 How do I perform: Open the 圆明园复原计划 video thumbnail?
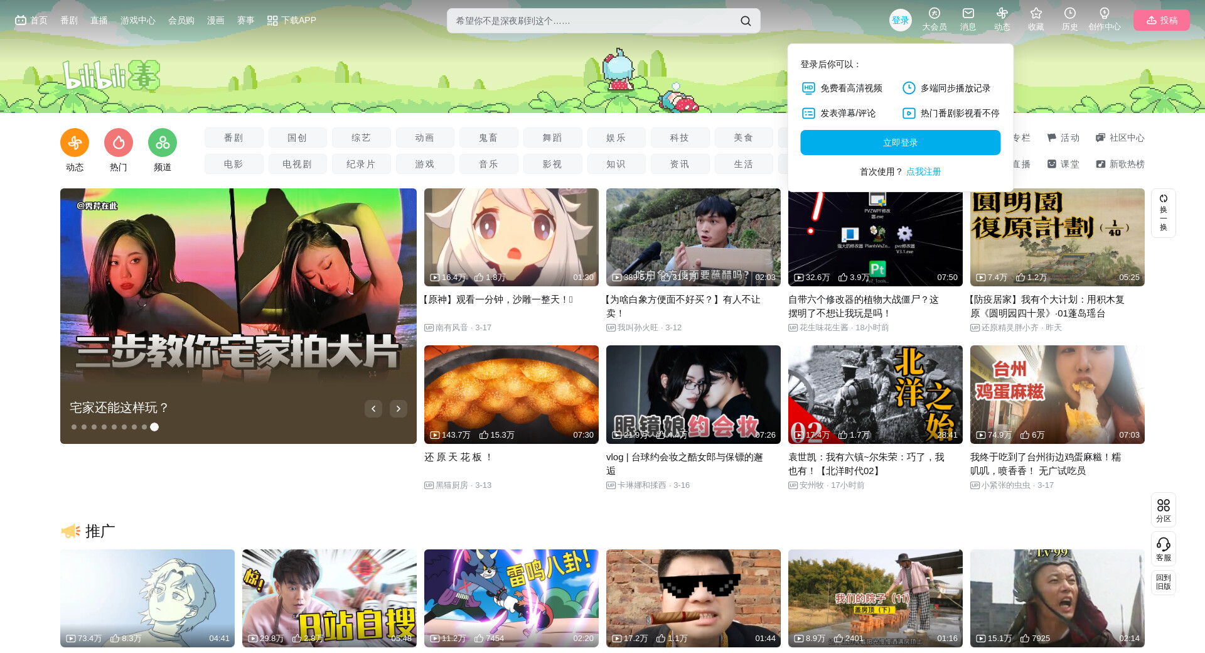[x=1058, y=237]
